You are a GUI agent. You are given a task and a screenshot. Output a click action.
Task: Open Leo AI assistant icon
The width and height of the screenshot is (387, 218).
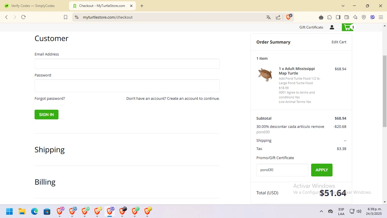[355, 17]
